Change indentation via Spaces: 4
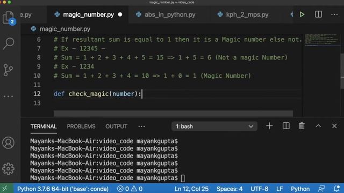Image resolution: width=344 pixels, height=193 pixels. tap(230, 189)
